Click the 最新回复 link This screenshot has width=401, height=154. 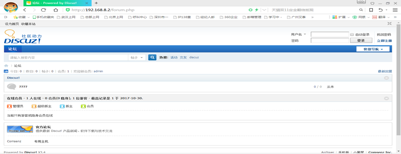click(385, 71)
